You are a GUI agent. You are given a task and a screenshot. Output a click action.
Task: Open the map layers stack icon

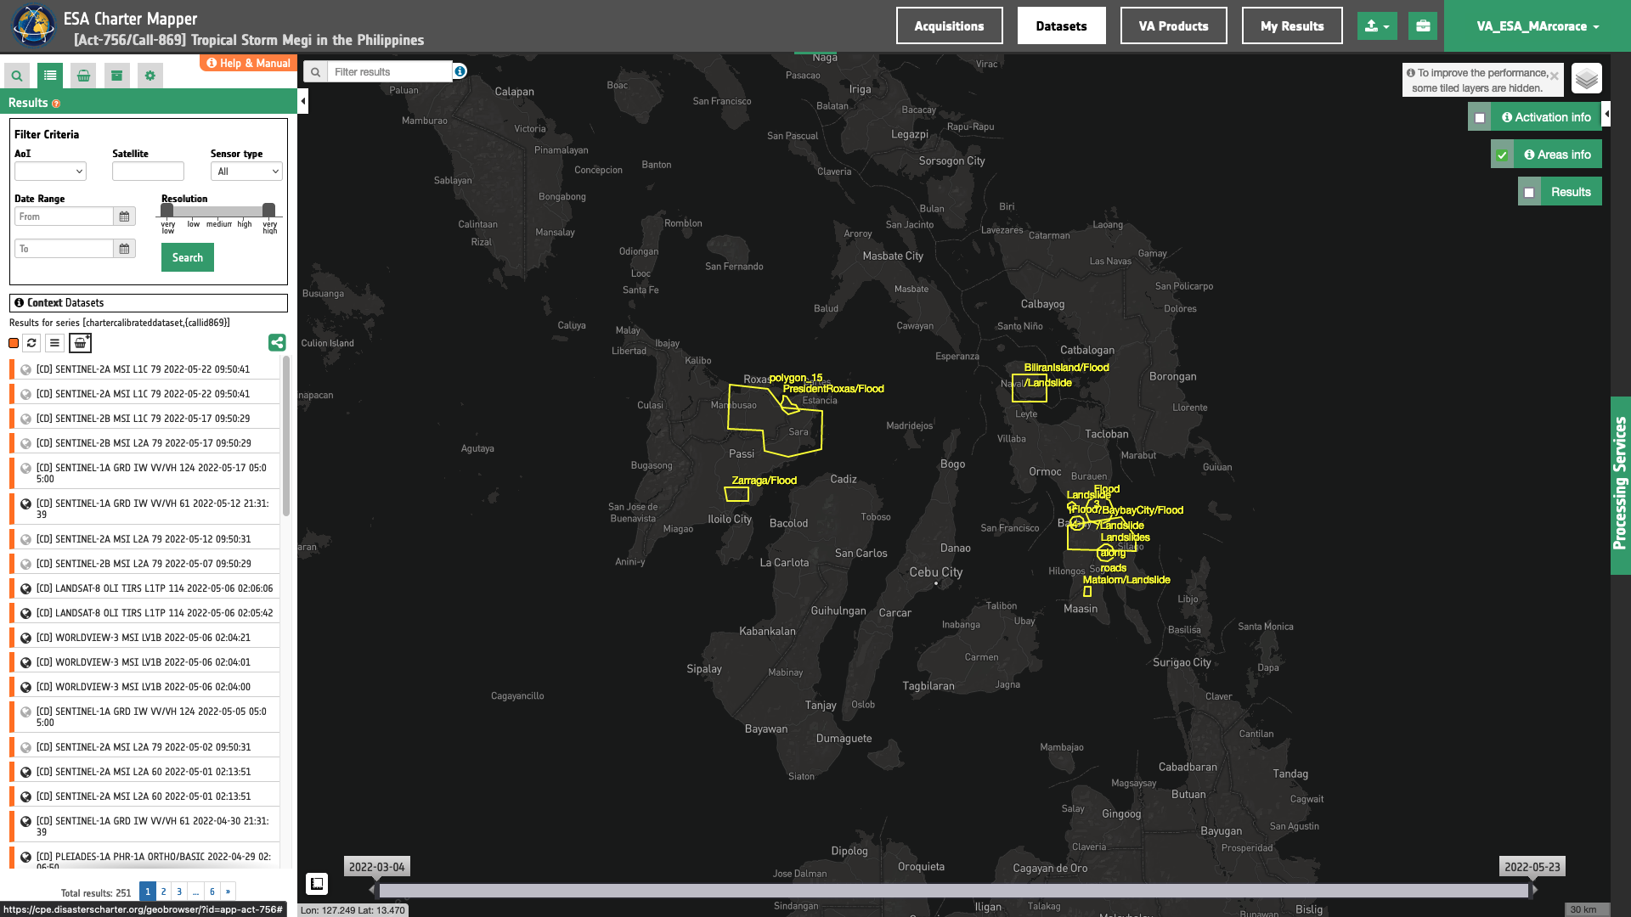point(1586,79)
